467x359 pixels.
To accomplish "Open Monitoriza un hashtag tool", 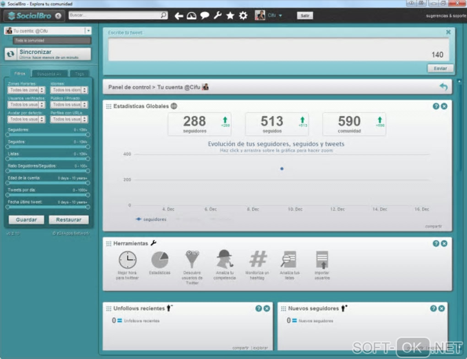I will [x=257, y=265].
